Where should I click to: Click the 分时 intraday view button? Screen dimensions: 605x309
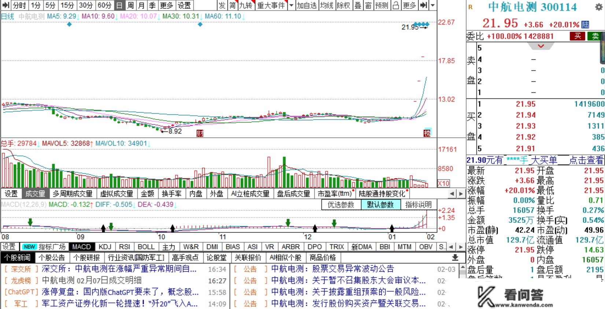coord(19,5)
